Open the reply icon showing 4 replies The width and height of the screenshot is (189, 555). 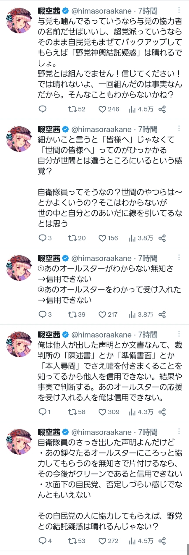(x=43, y=541)
